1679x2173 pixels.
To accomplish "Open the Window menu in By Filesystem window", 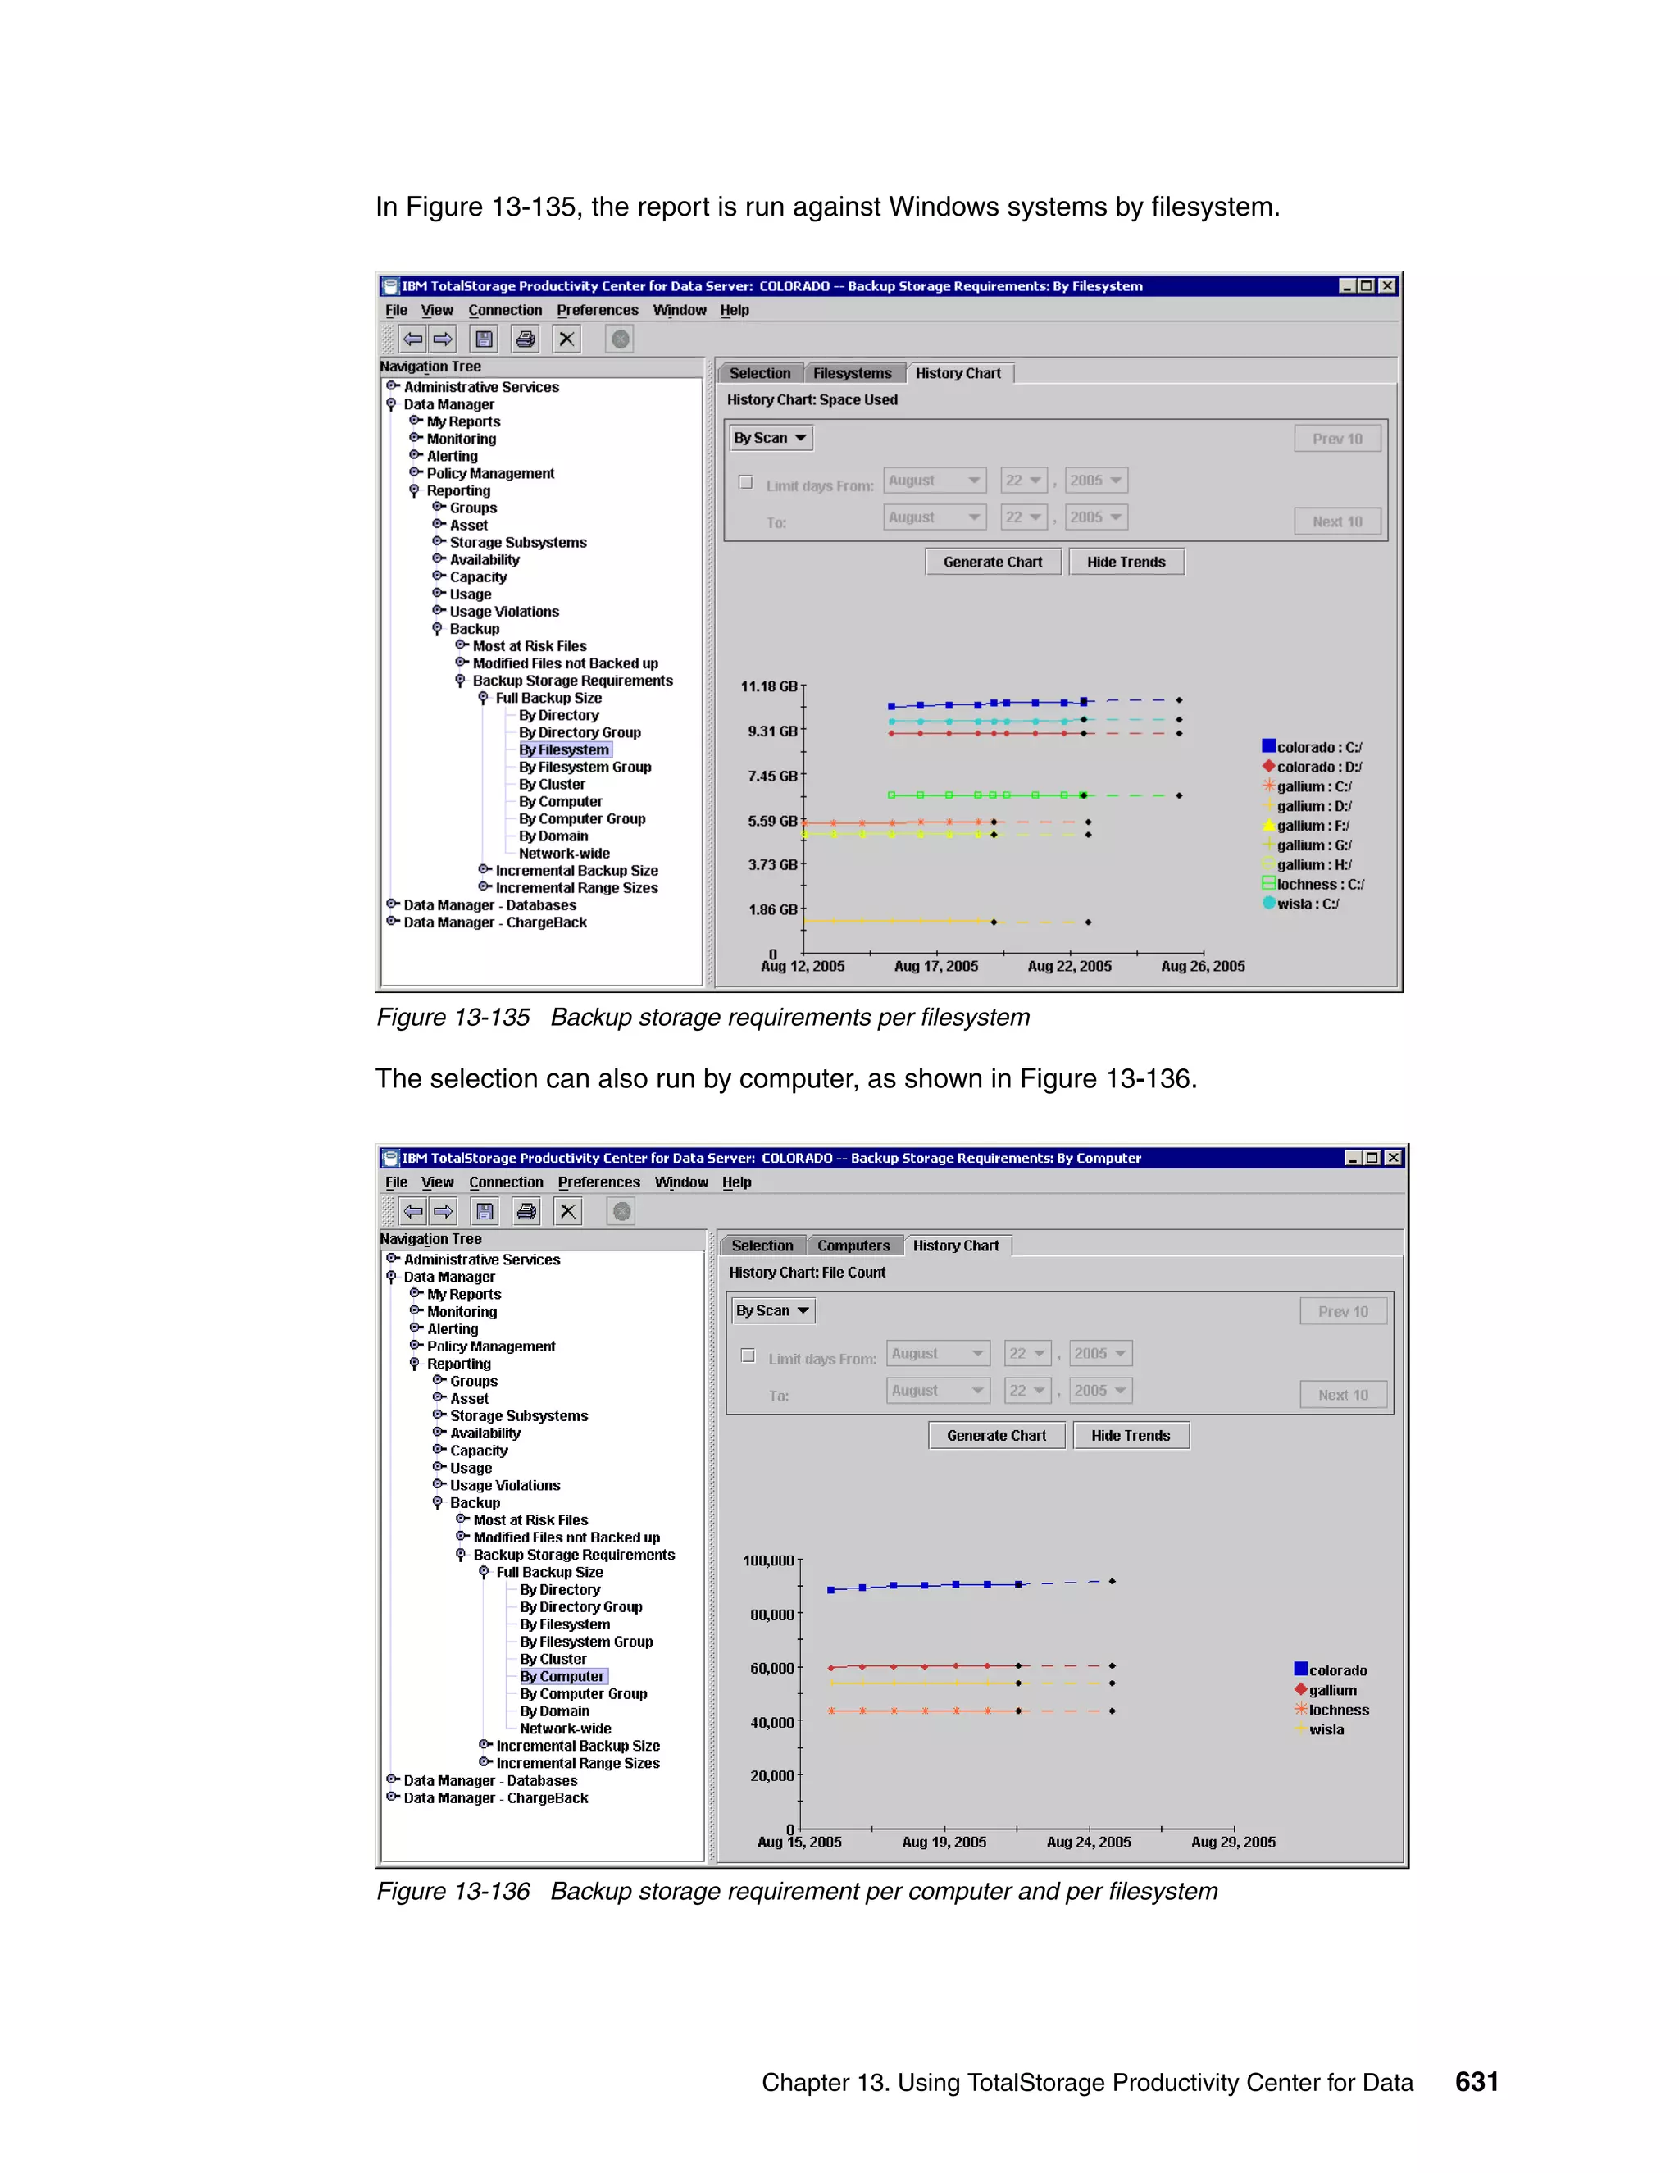I will coord(680,311).
